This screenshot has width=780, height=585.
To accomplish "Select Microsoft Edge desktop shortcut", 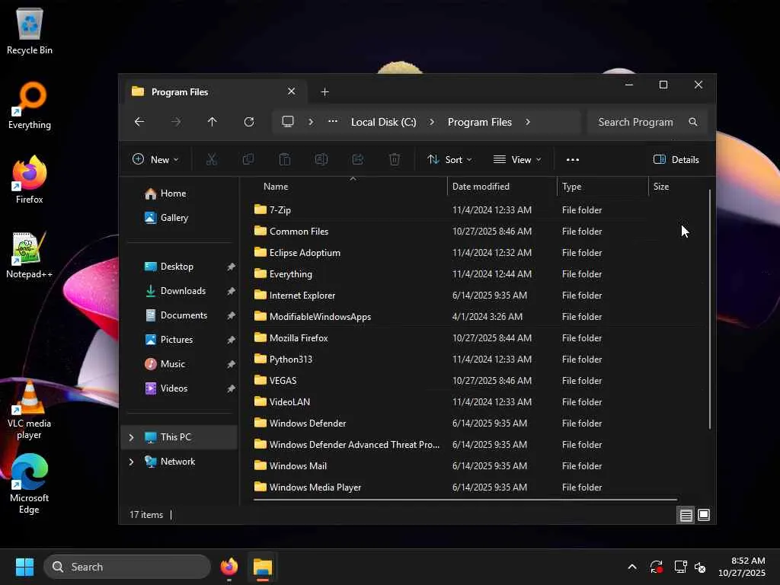I will (30, 484).
